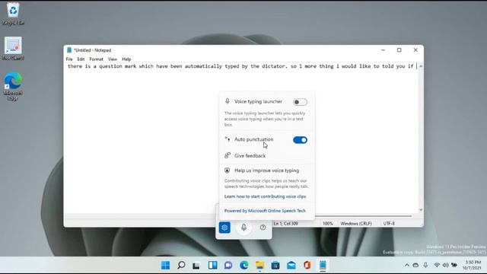This screenshot has width=487, height=274.
Task: Open the Notepad File menu
Action: pos(69,59)
